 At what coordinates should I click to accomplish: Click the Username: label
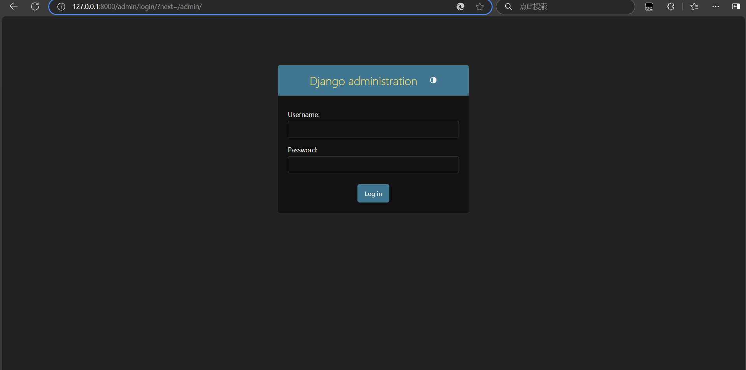303,115
